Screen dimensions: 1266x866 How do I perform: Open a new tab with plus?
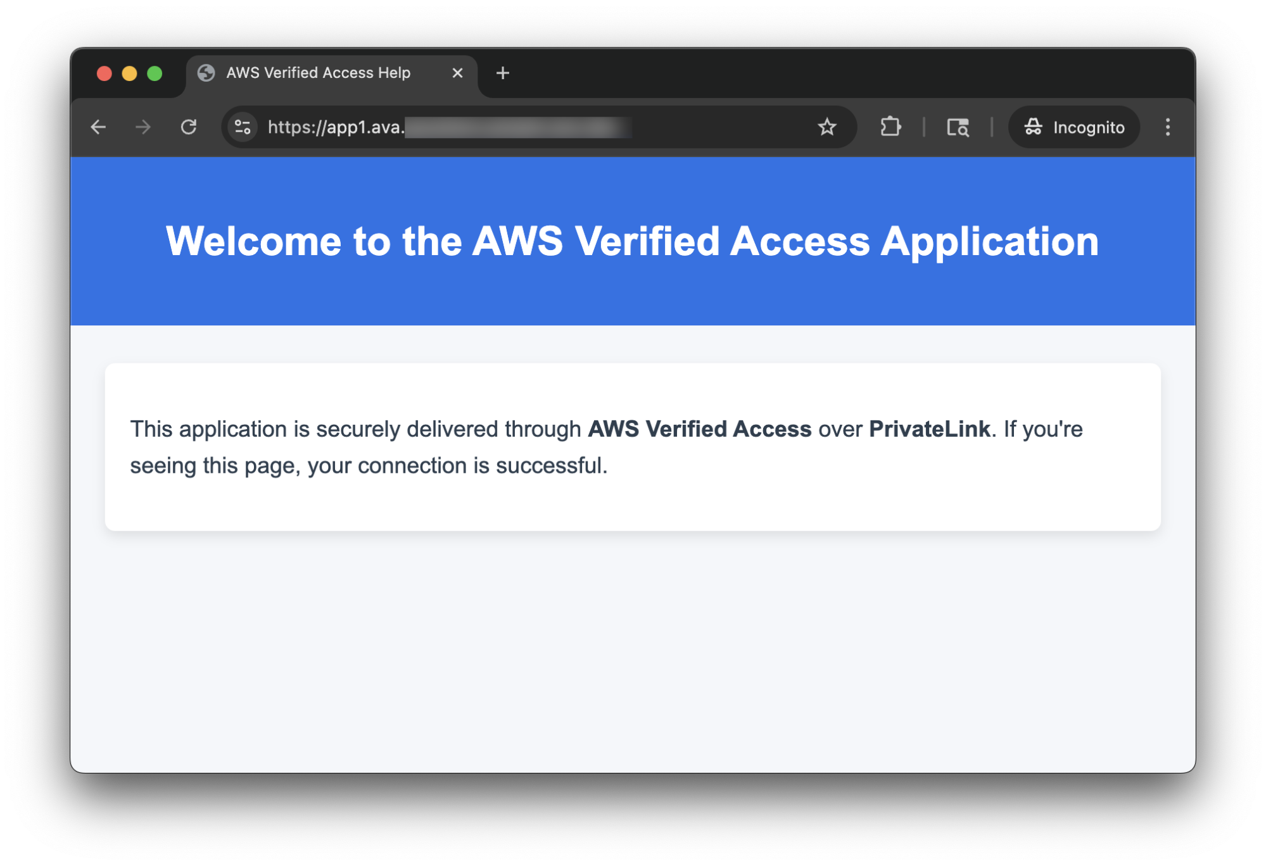coord(503,73)
